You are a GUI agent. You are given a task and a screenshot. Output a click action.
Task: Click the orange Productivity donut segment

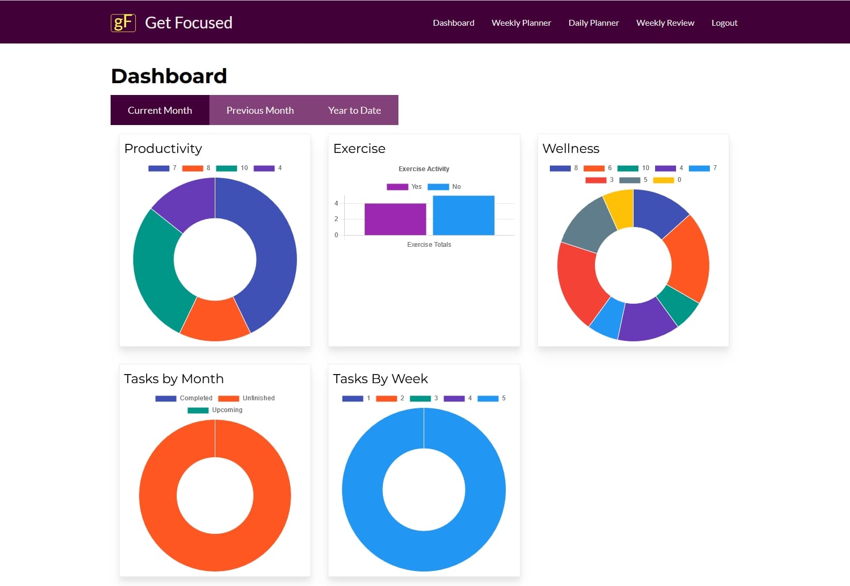[215, 320]
